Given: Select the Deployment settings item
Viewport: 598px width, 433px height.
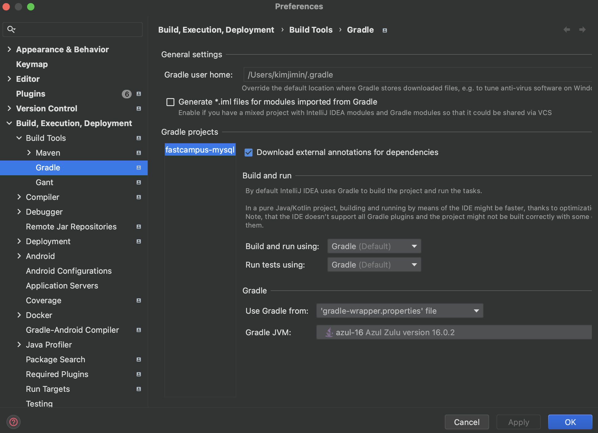Looking at the screenshot, I should [74, 241].
